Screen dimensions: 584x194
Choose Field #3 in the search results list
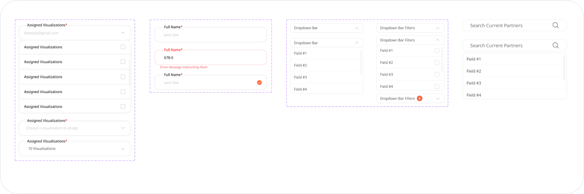pyautogui.click(x=513, y=83)
